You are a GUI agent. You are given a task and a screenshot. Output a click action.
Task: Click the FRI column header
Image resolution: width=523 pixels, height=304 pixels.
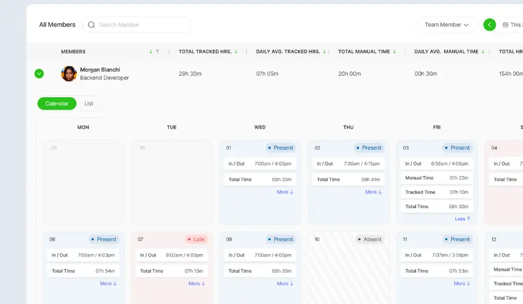click(437, 127)
